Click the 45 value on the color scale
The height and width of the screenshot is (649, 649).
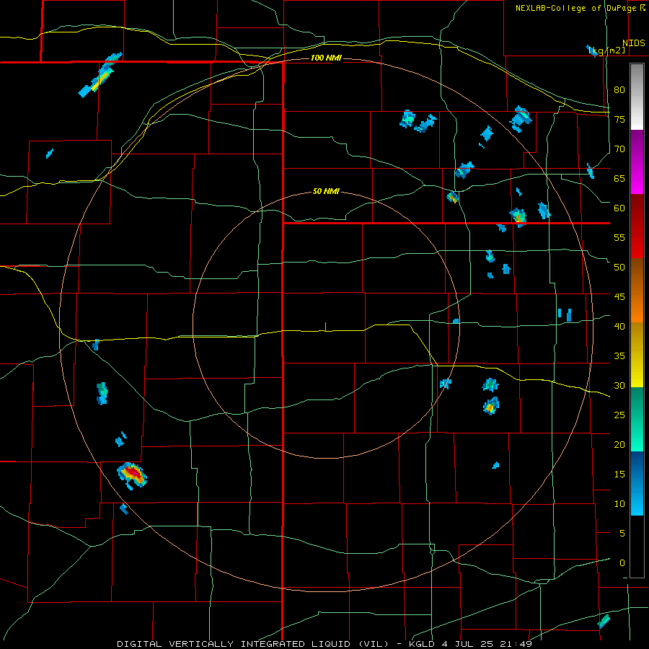[x=619, y=297]
